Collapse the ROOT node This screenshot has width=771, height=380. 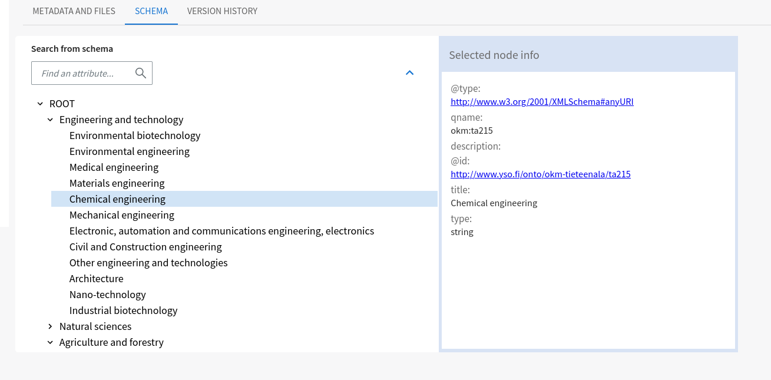(x=40, y=104)
